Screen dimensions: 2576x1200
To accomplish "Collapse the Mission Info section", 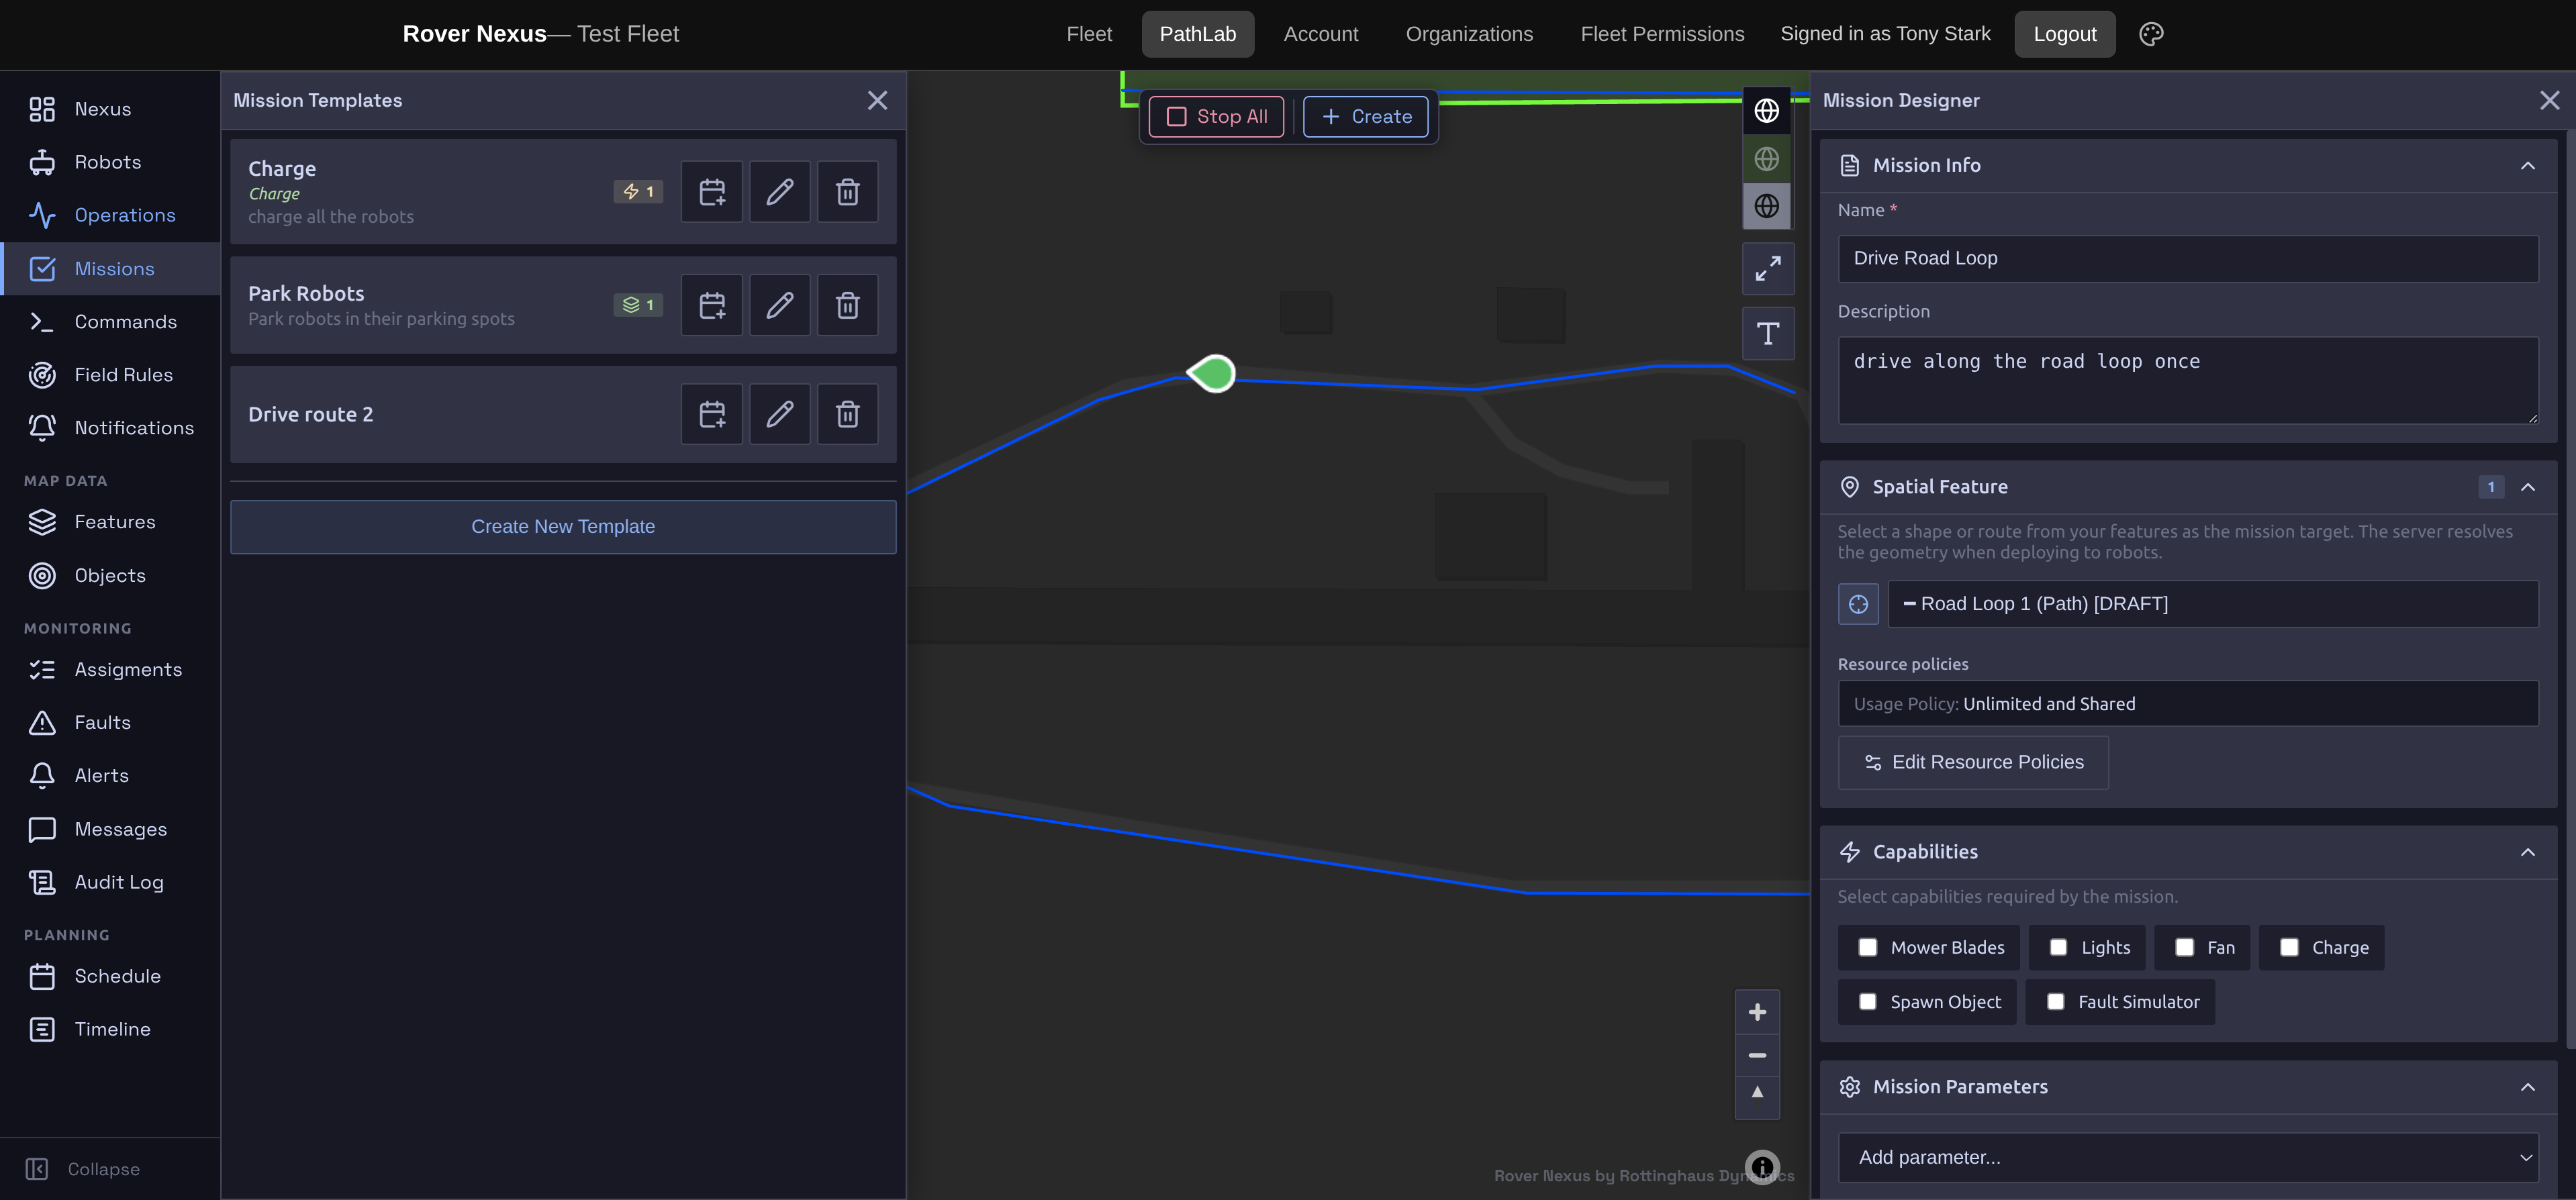I will (2527, 166).
